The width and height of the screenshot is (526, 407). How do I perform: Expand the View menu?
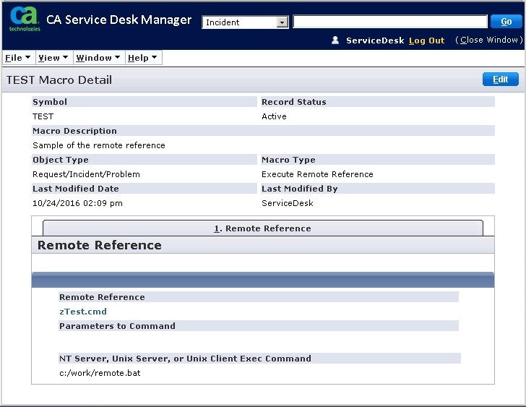[53, 58]
